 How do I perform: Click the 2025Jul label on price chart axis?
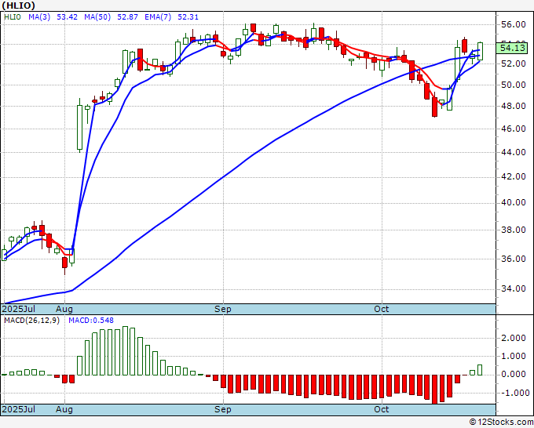pos(18,309)
